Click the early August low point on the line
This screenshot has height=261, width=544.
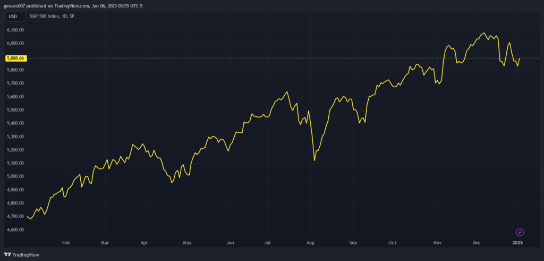tap(314, 160)
